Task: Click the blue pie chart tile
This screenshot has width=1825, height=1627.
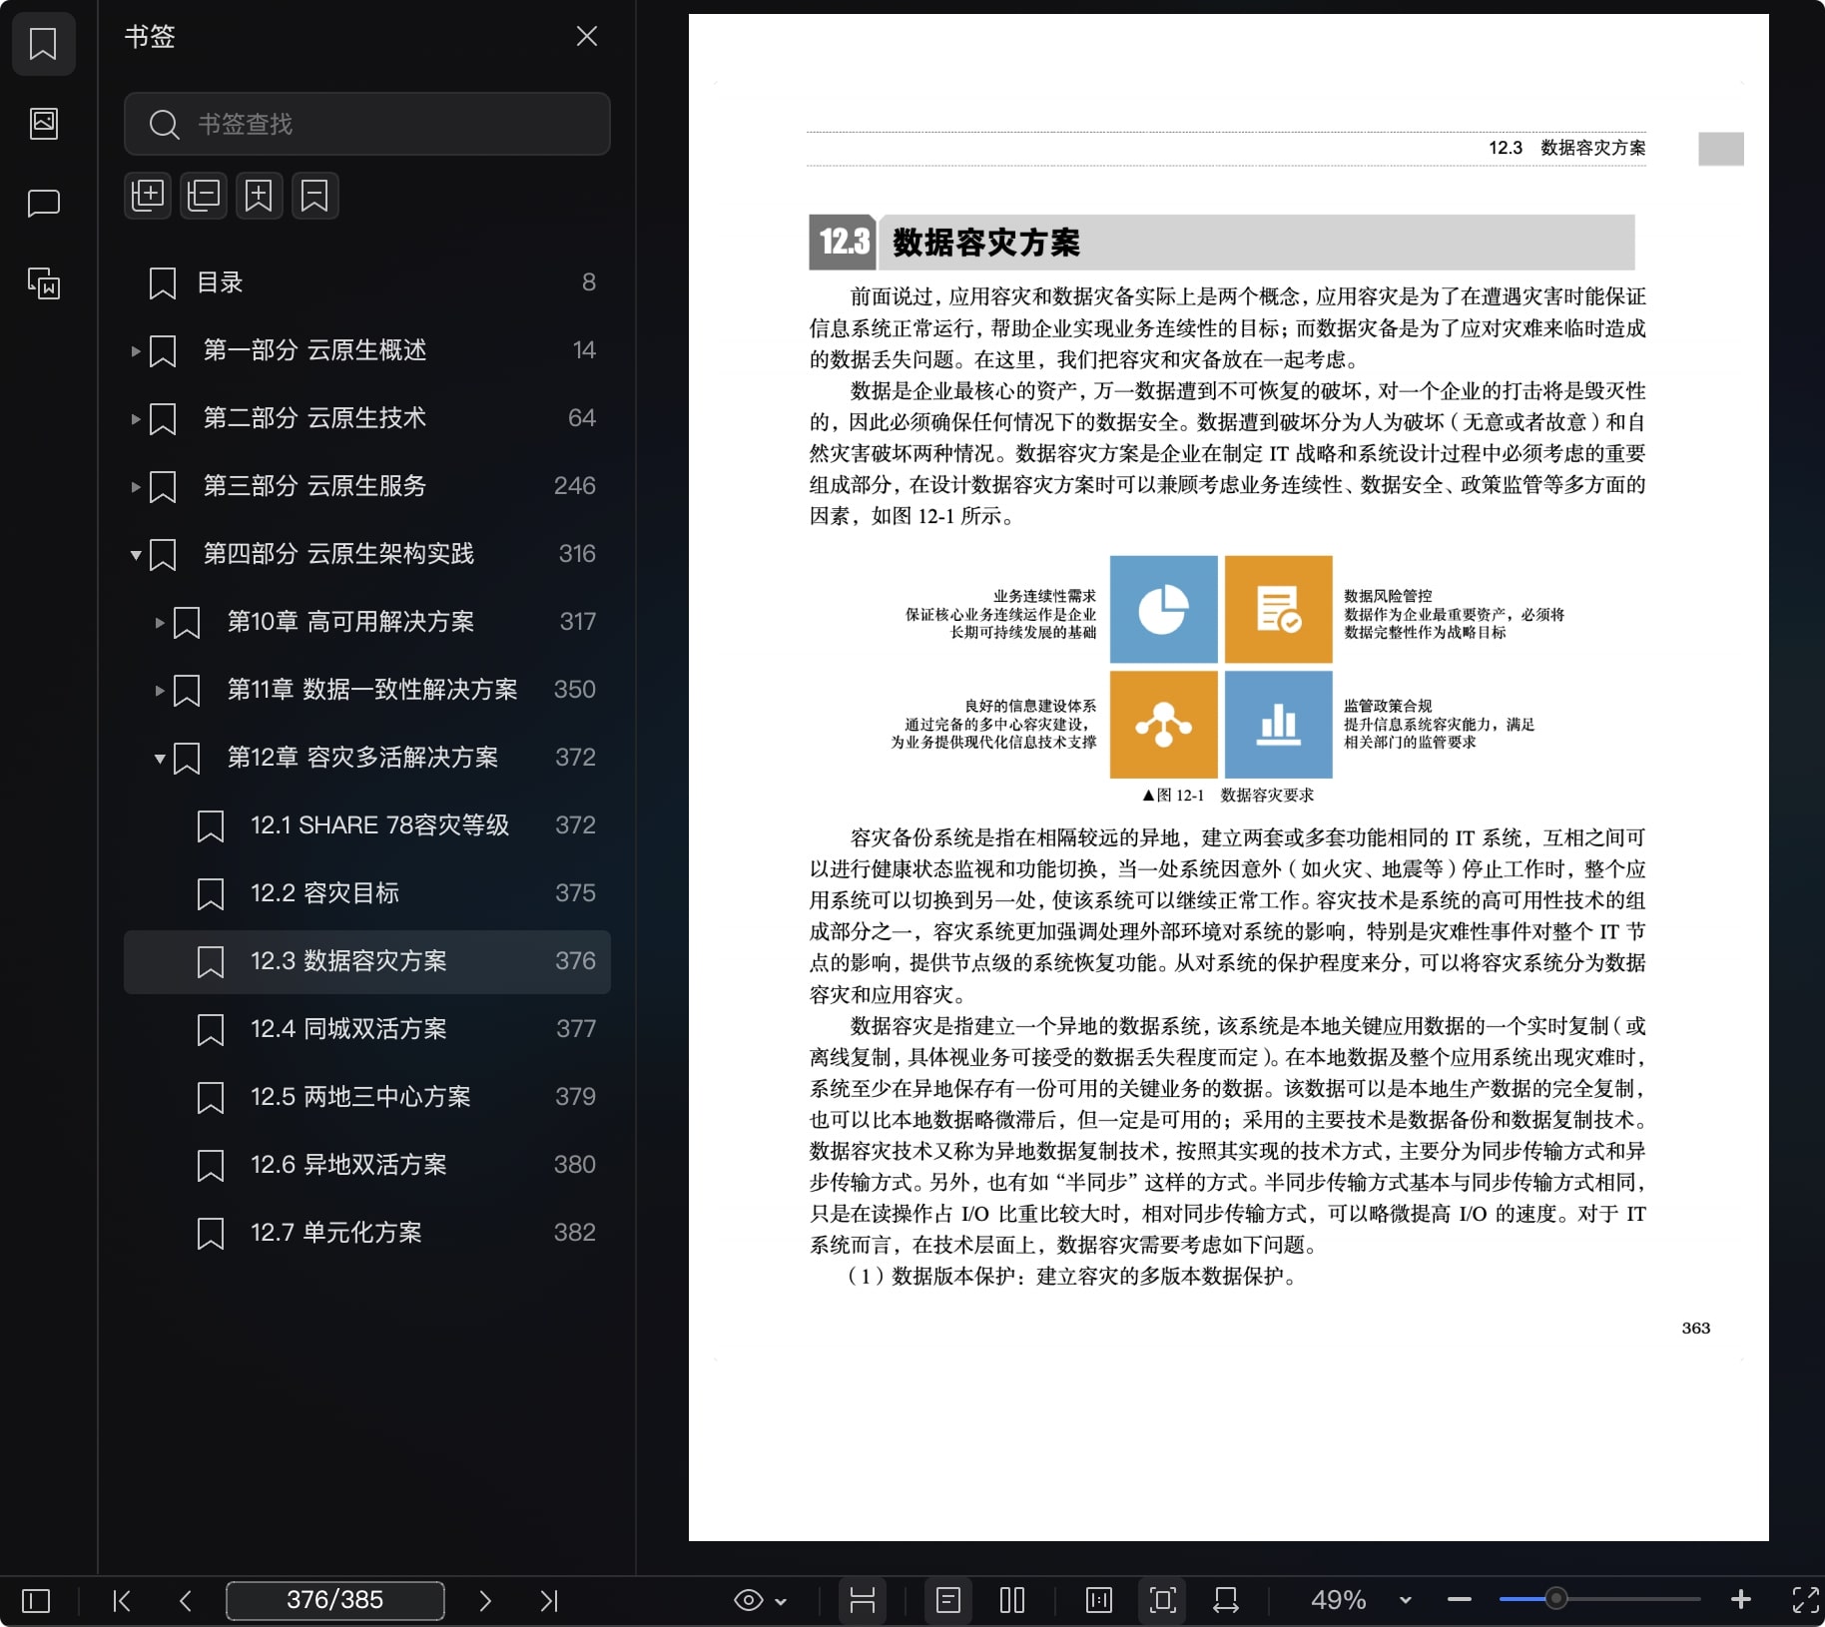Action: point(1164,610)
